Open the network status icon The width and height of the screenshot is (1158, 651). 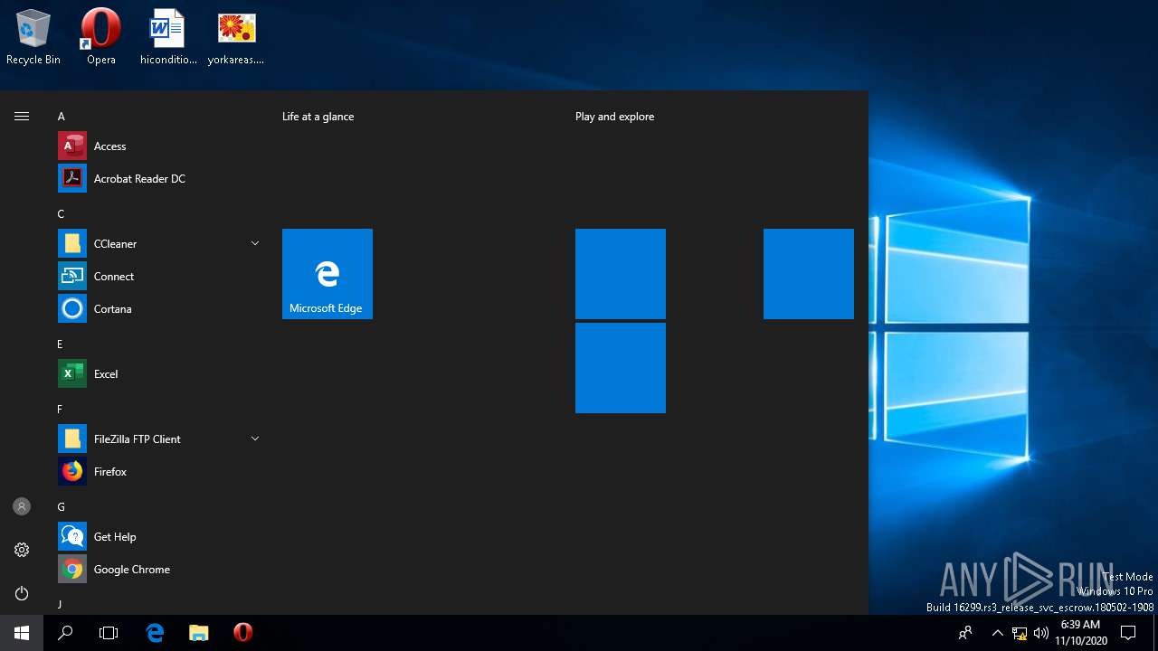tap(1020, 633)
